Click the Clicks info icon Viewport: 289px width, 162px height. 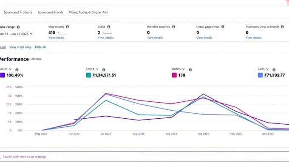click(x=109, y=27)
